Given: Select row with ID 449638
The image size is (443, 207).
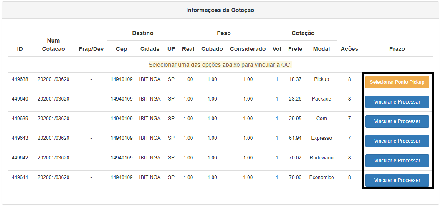Looking at the screenshot, I should point(20,79).
